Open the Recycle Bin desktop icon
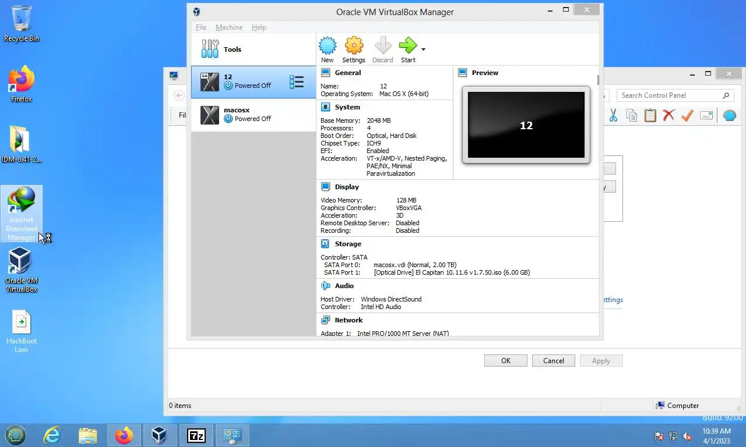This screenshot has width=746, height=447. [22, 24]
